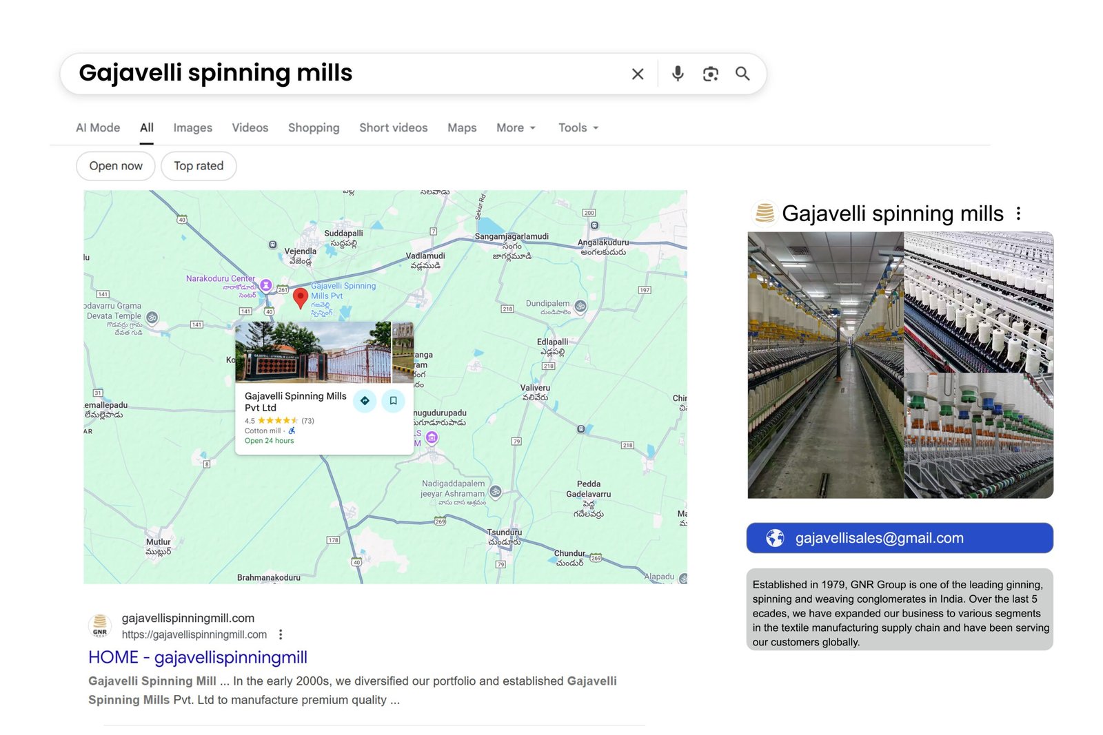Click the factory gate photo thumbnail

point(314,353)
